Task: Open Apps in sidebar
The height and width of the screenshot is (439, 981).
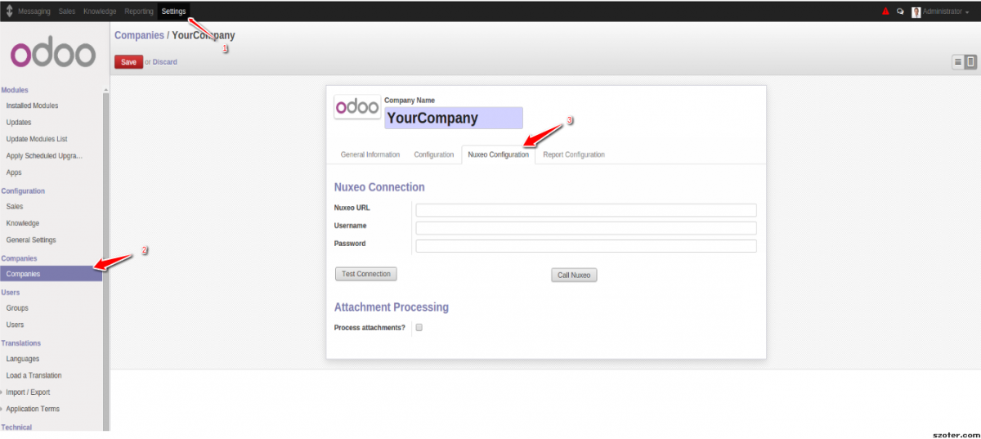Action: tap(14, 172)
